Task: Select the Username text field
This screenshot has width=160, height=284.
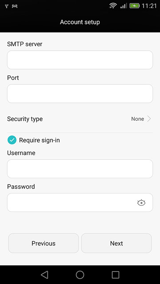Action: (x=80, y=169)
